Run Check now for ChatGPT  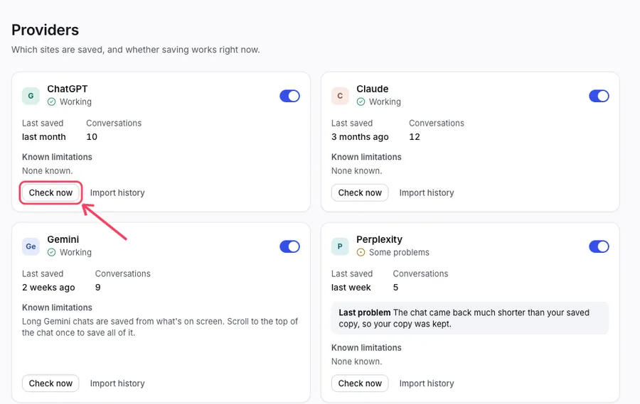pos(50,193)
